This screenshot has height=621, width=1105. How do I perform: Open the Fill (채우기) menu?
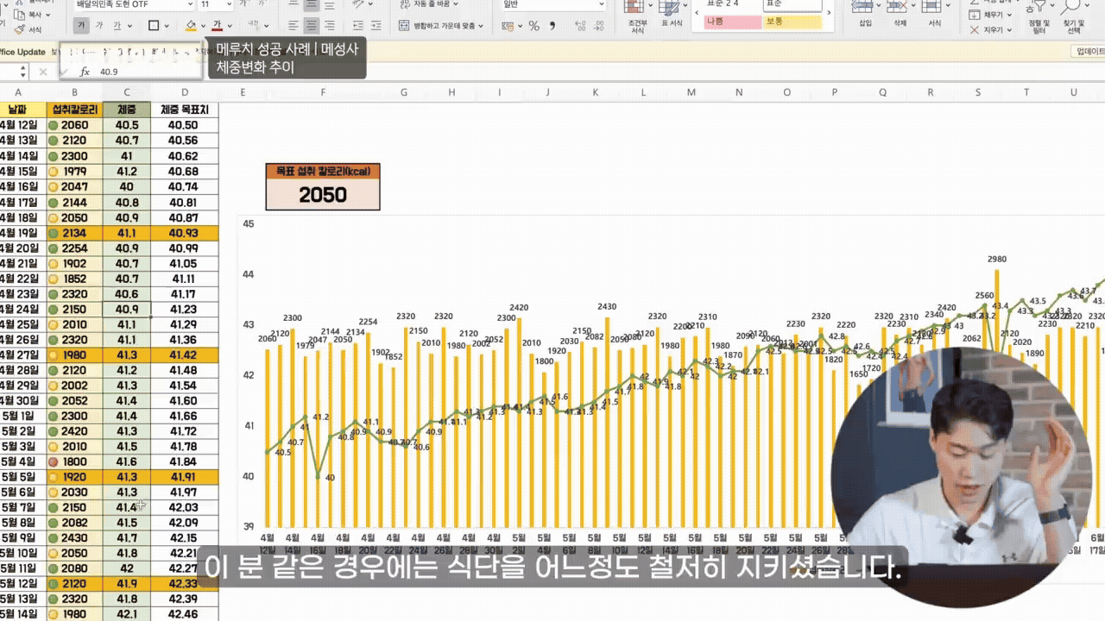pos(993,15)
